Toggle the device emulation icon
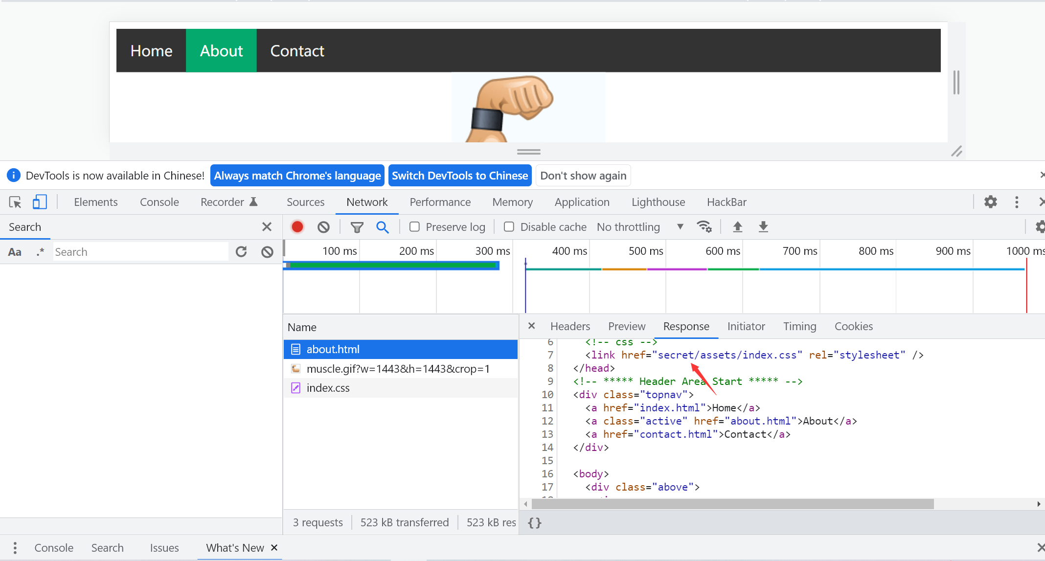Screen dimensions: 1045x561 [x=40, y=202]
